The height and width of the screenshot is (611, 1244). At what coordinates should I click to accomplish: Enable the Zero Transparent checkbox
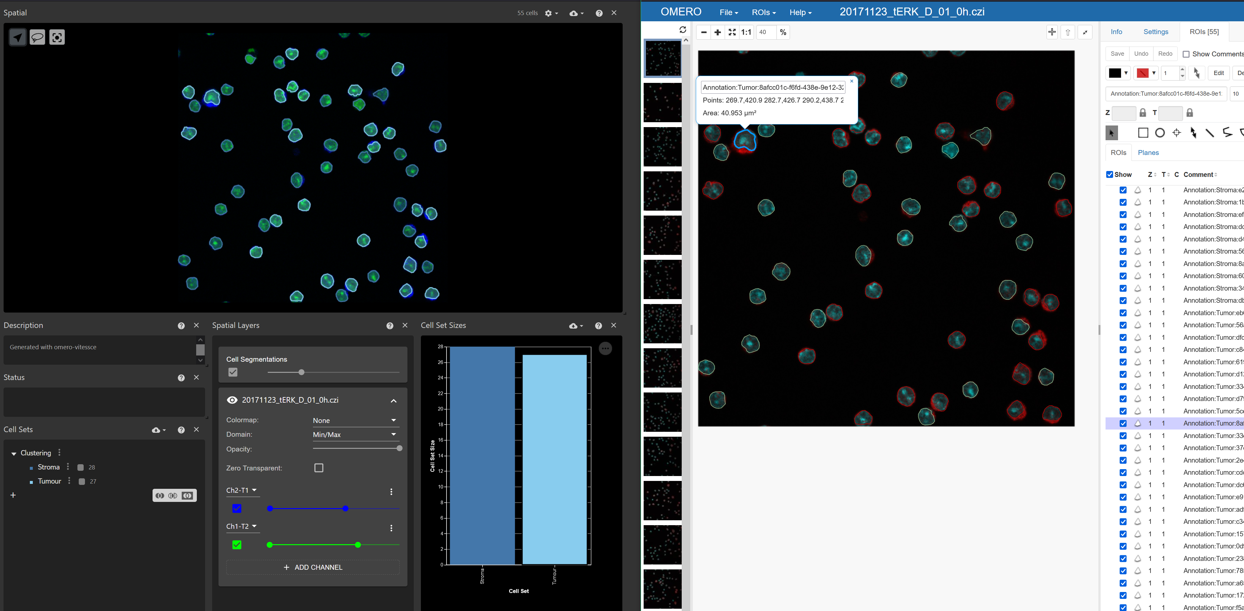(319, 468)
